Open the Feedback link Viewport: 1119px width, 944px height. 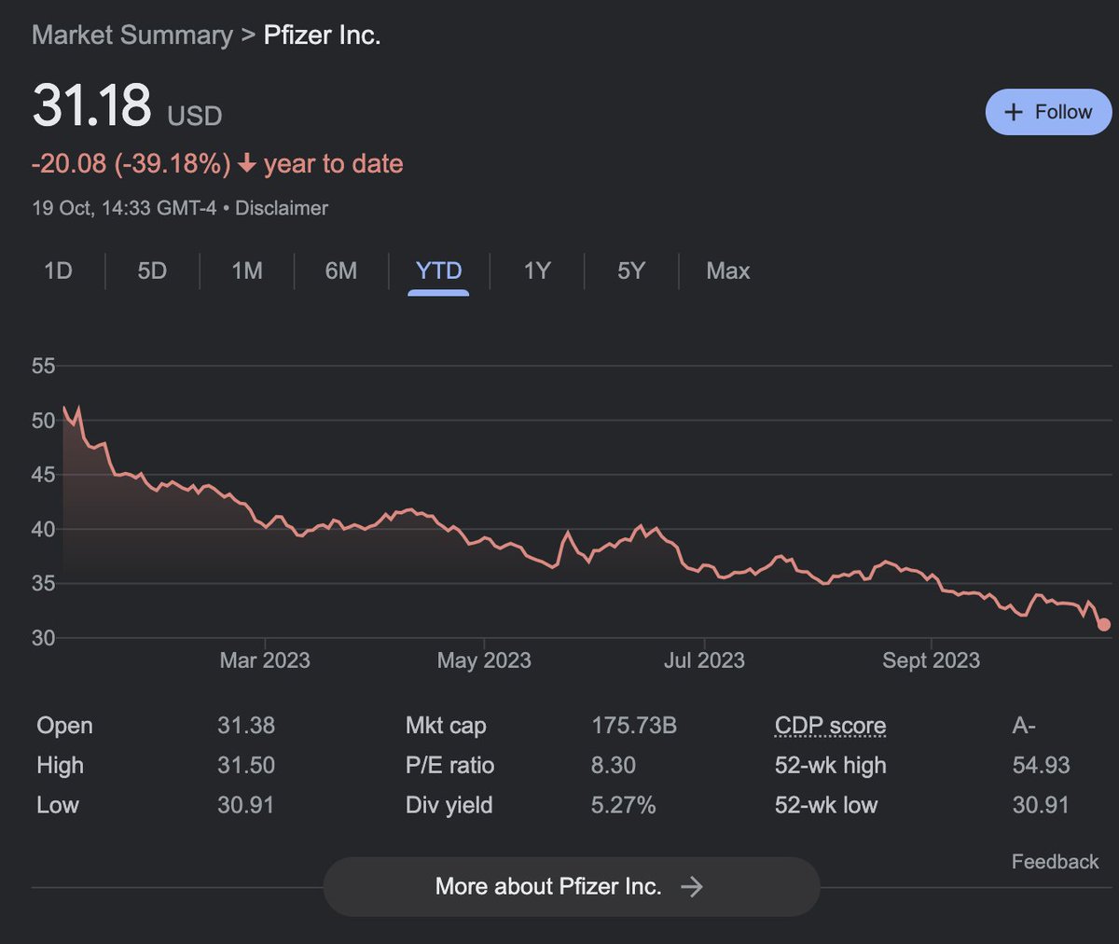click(x=1055, y=862)
